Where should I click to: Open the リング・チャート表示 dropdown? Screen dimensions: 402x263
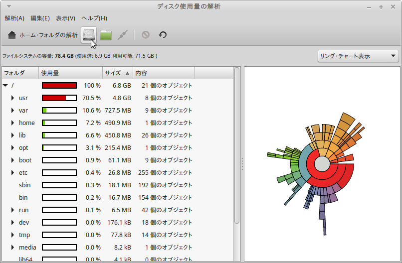358,56
